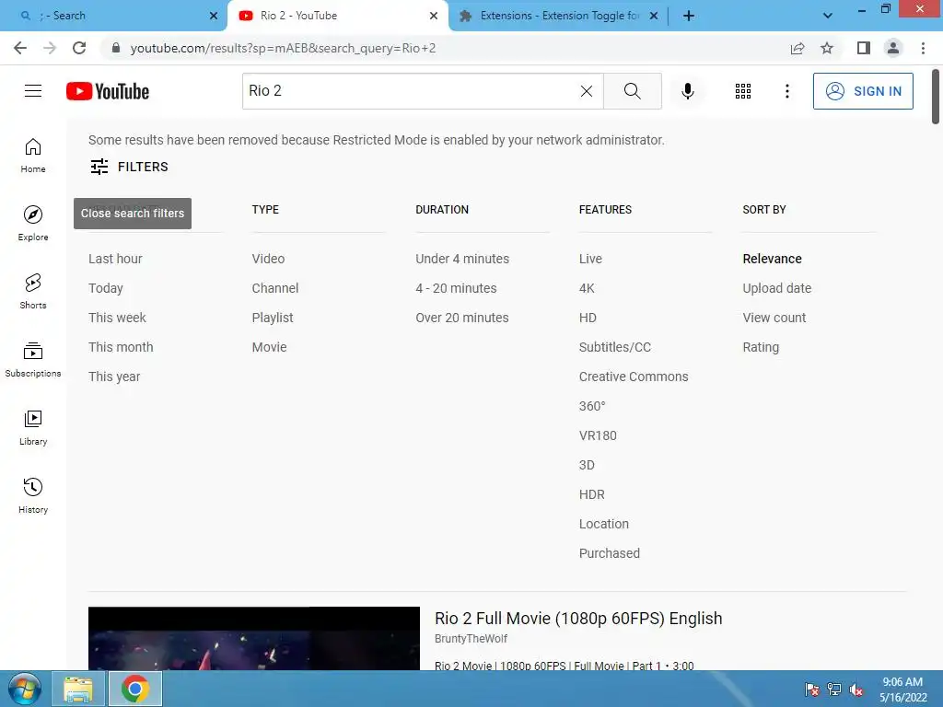Filter by Last hour
Viewport: 943px width, 707px height.
pos(115,259)
